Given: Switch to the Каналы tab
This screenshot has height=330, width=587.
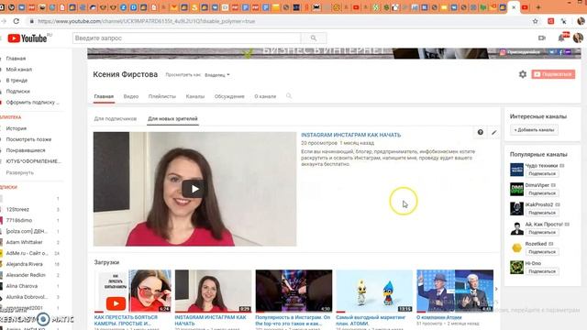Looking at the screenshot, I should pos(195,96).
